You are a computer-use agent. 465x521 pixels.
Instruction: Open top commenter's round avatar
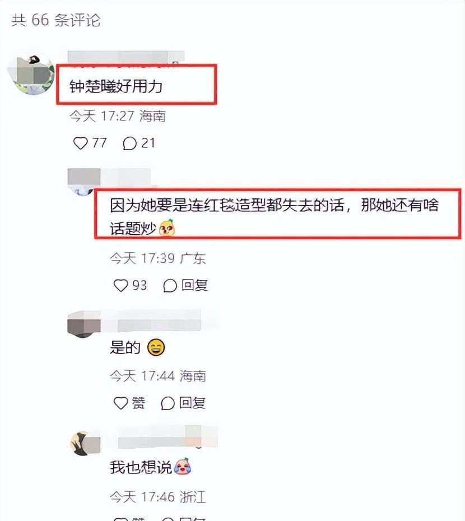click(31, 74)
